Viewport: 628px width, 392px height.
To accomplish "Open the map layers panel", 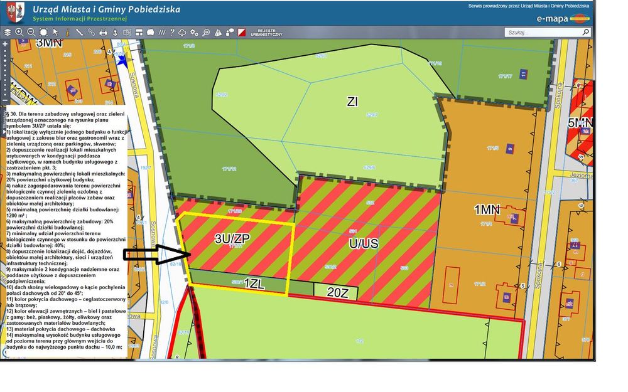I will click(7, 33).
